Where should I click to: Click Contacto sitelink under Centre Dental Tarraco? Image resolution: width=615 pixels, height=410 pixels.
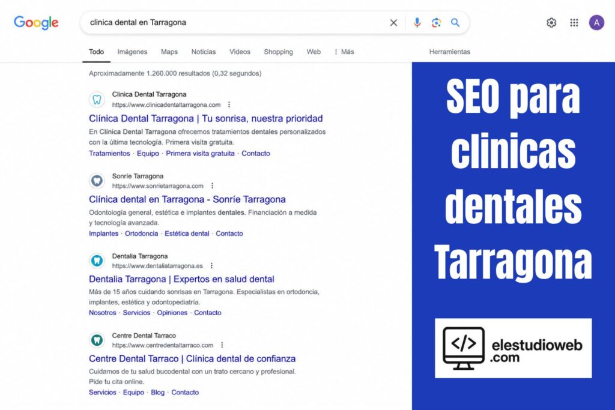(x=185, y=393)
